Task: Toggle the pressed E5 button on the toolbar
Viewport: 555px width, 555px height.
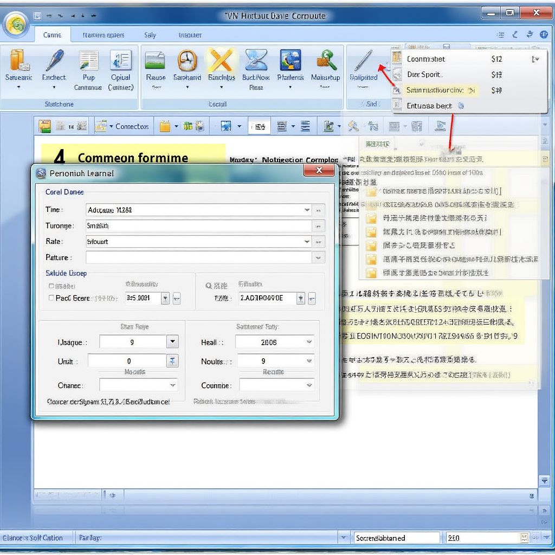Action: 259,126
